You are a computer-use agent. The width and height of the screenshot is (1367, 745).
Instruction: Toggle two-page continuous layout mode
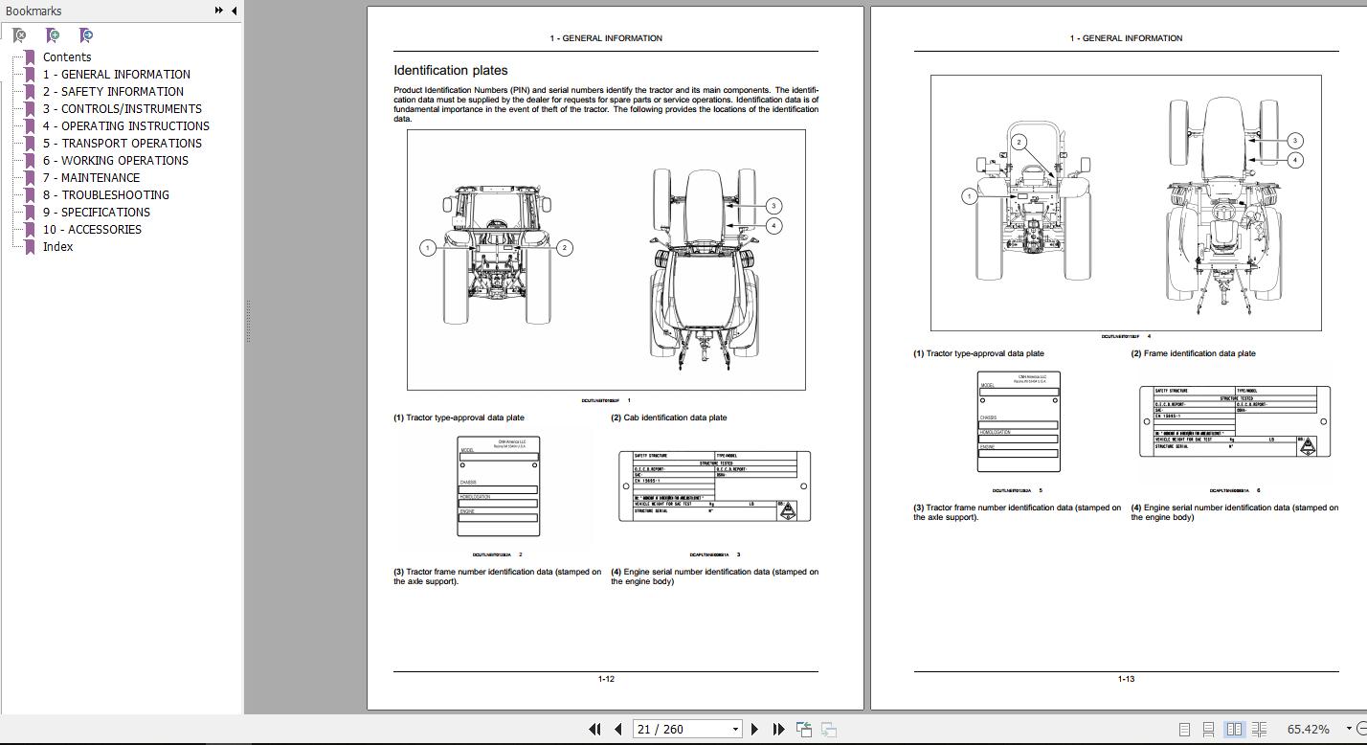(1259, 729)
